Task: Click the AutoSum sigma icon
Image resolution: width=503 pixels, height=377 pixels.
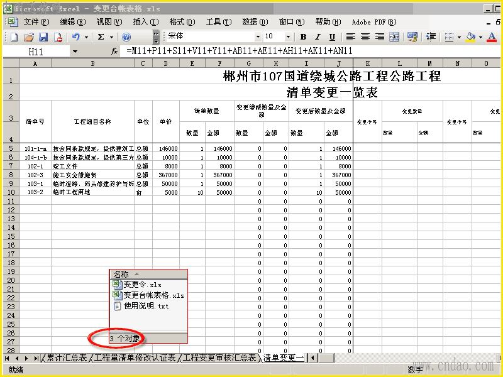Action: [101, 37]
